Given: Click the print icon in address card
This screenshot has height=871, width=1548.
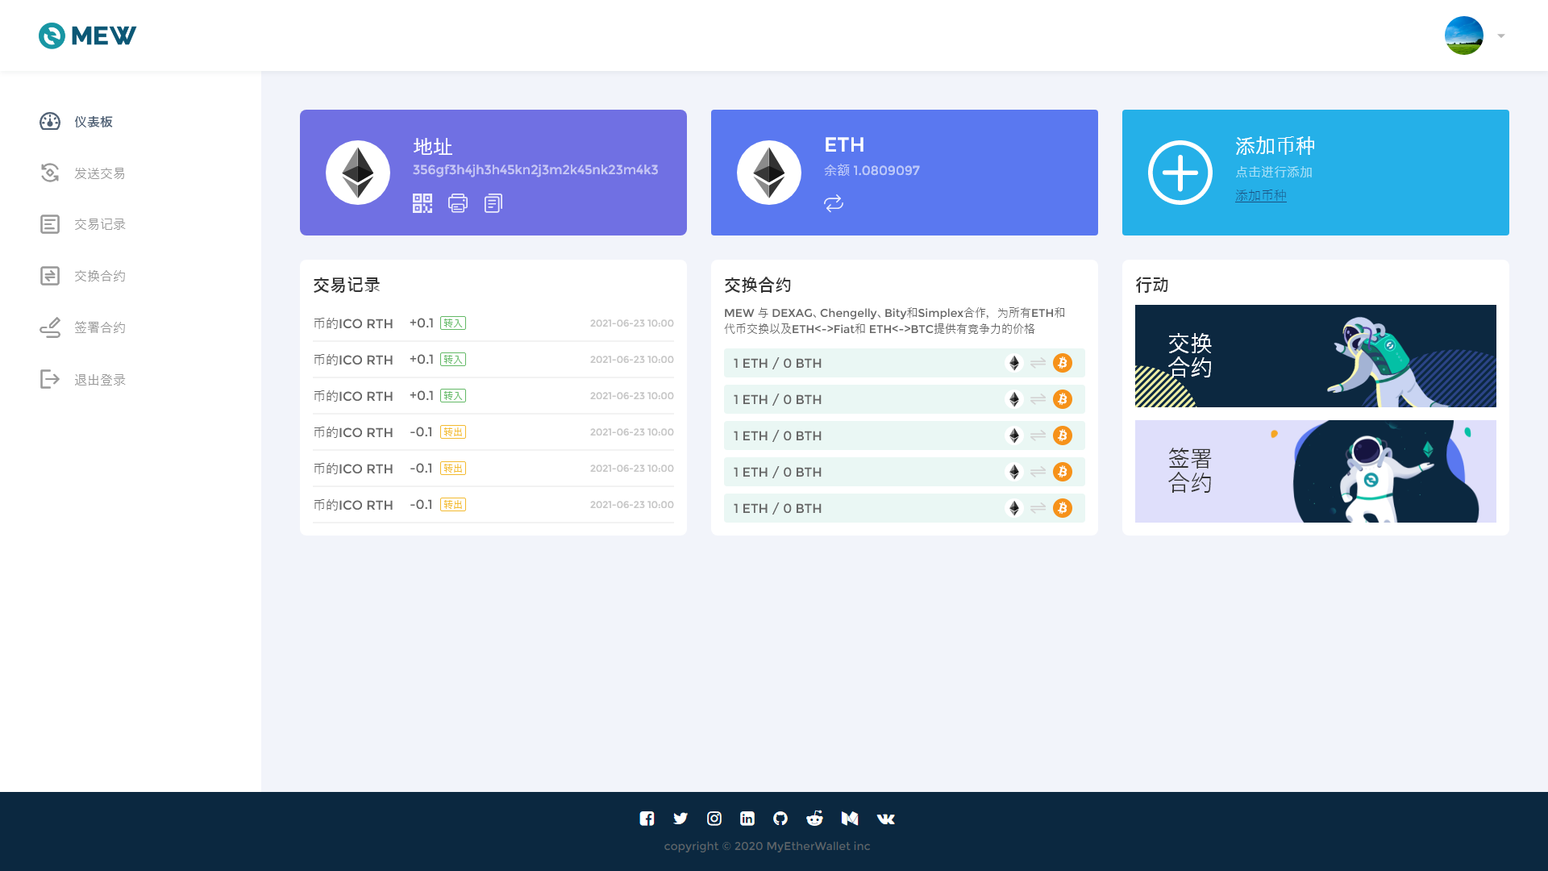Looking at the screenshot, I should click(458, 203).
